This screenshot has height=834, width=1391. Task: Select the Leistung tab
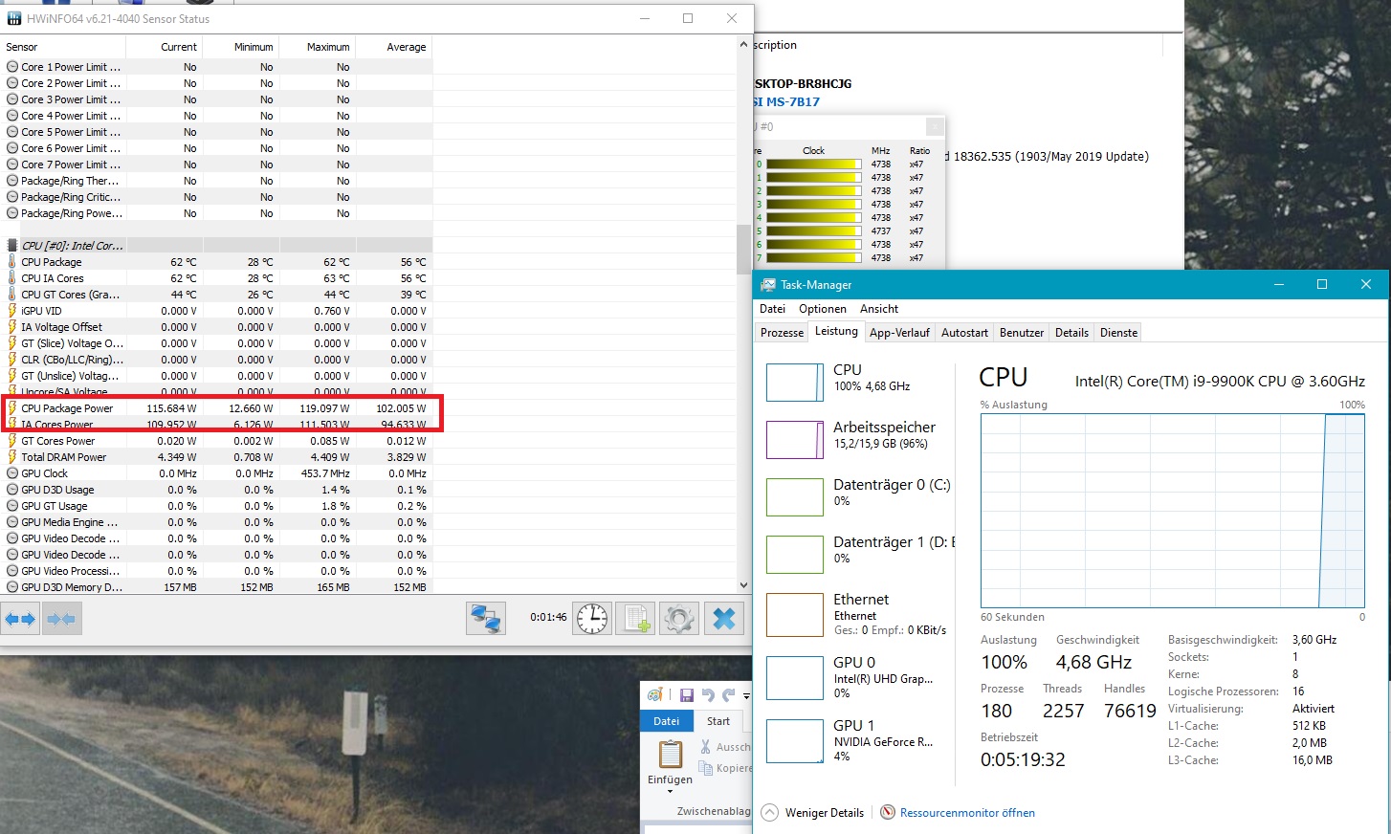click(x=836, y=331)
